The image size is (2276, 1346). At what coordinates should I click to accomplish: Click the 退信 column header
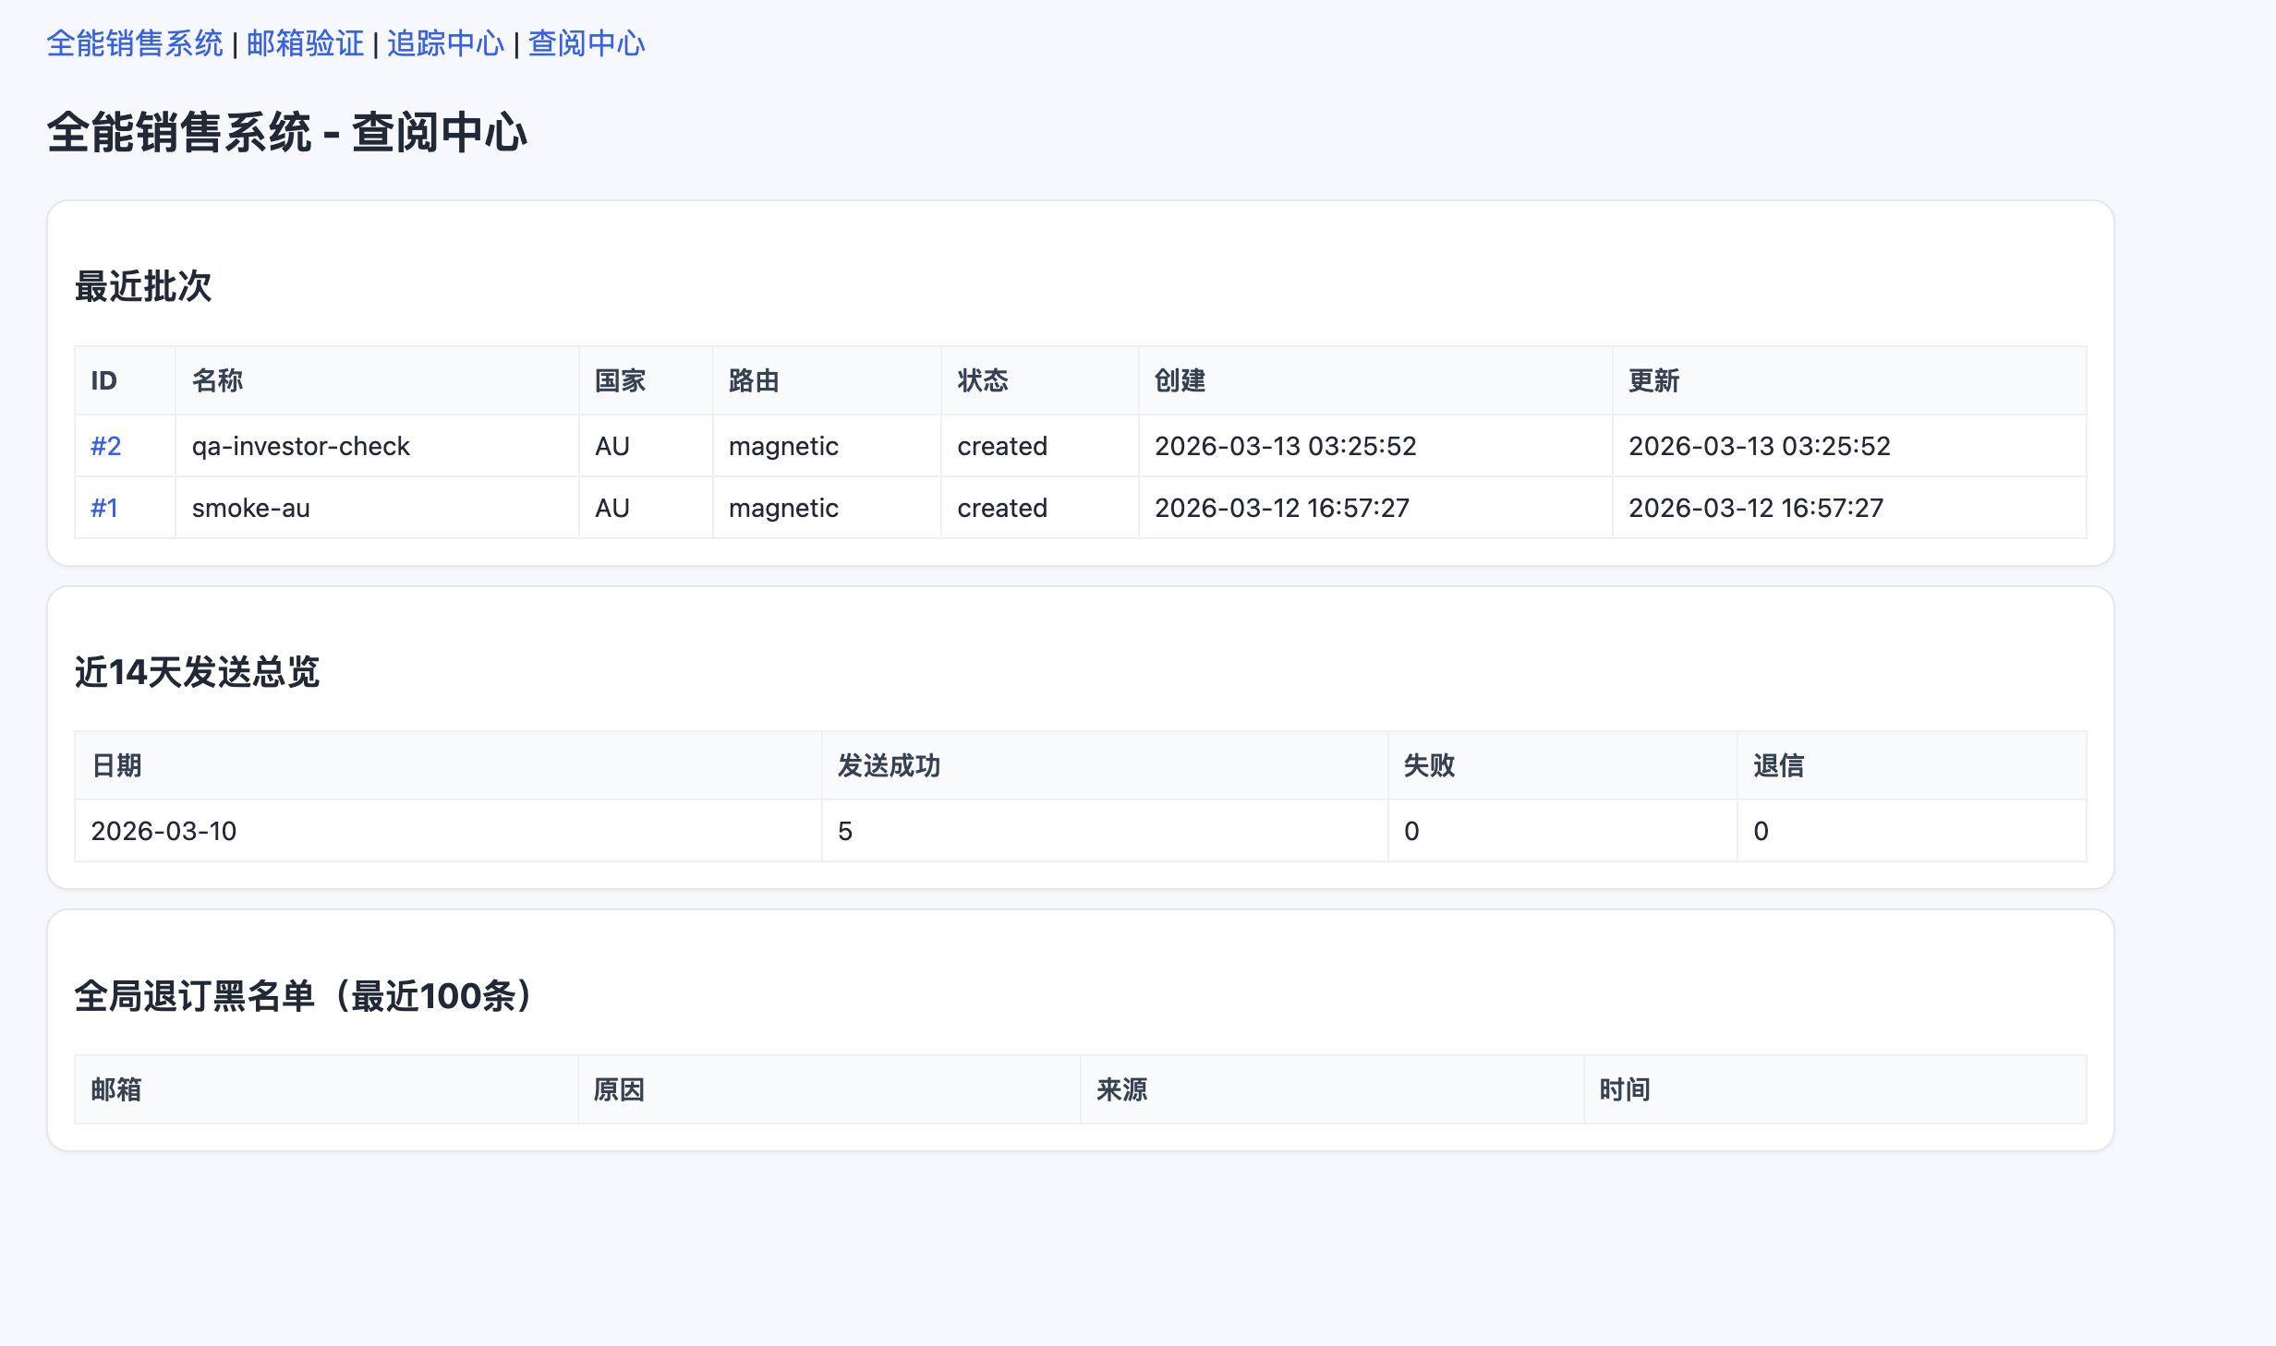coord(1778,765)
